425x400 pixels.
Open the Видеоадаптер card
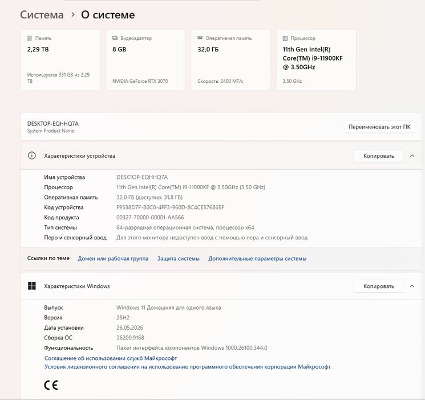click(146, 60)
